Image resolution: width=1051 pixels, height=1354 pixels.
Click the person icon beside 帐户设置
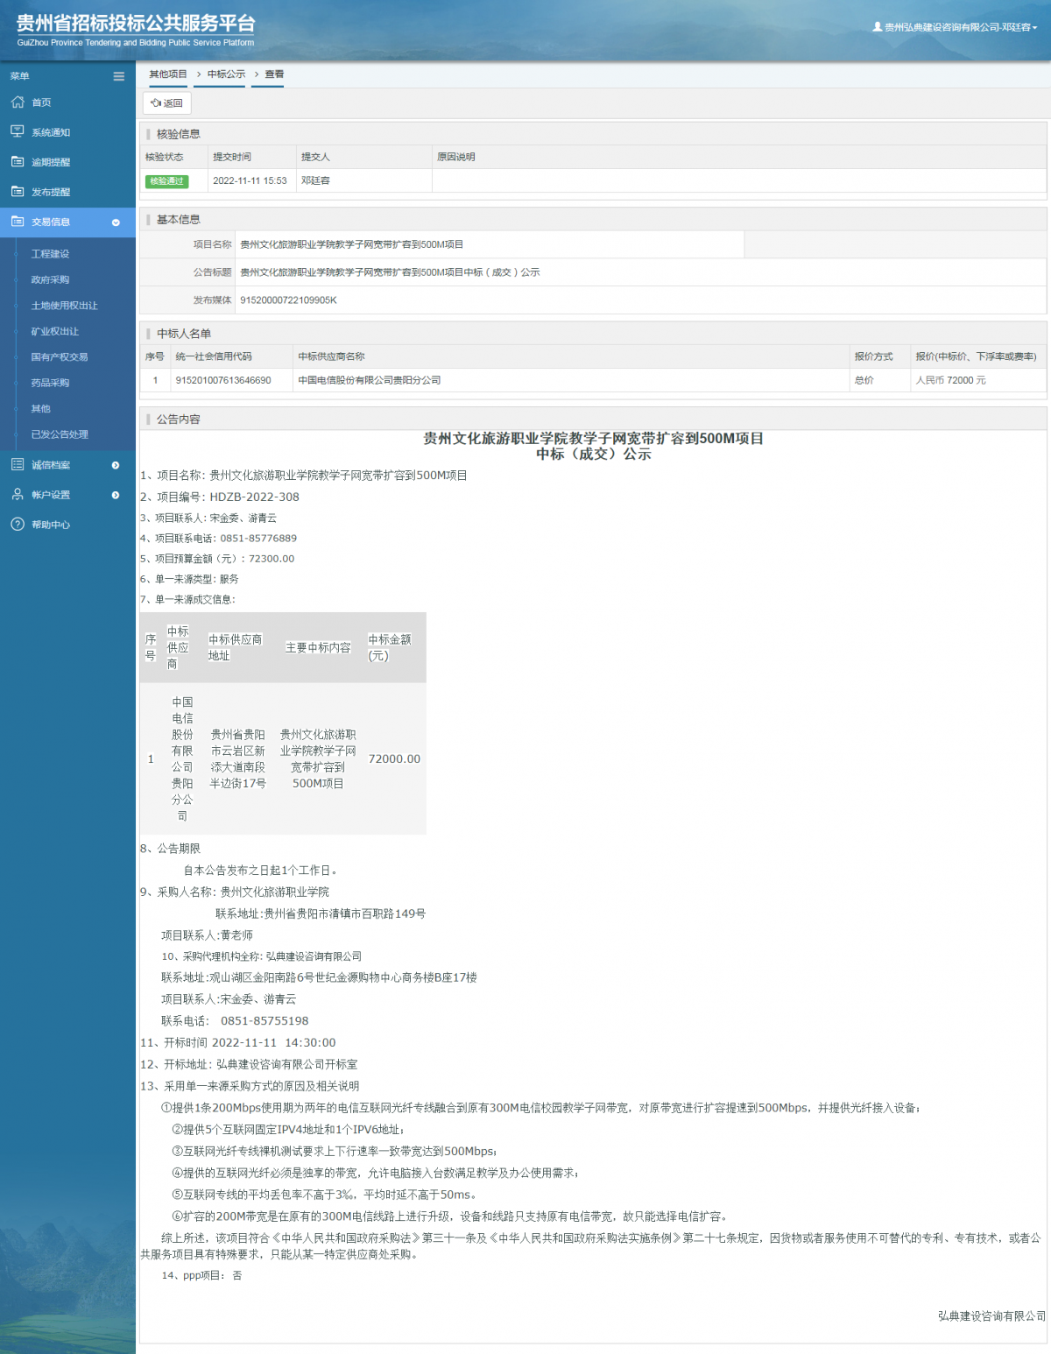18,495
